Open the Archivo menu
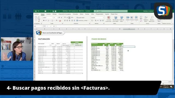This screenshot has height=98, width=175. pyautogui.click(x=36, y=14)
